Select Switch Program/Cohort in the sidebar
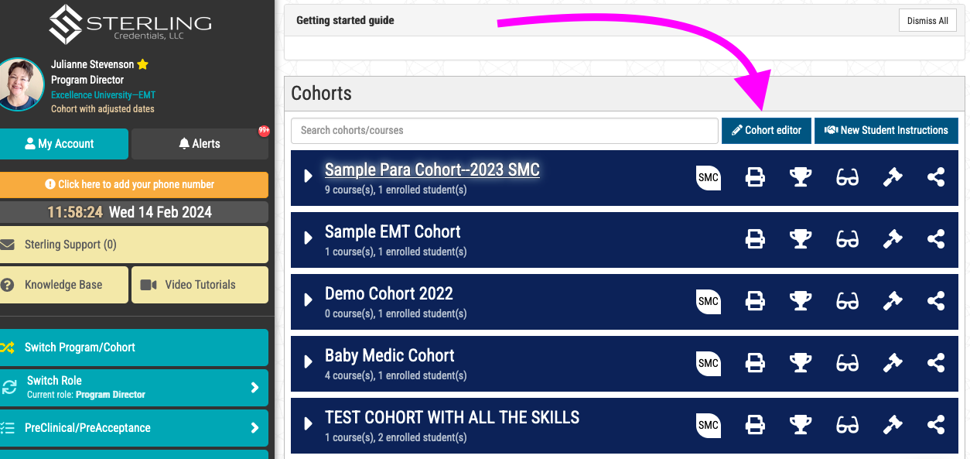The height and width of the screenshot is (459, 970). pos(135,348)
